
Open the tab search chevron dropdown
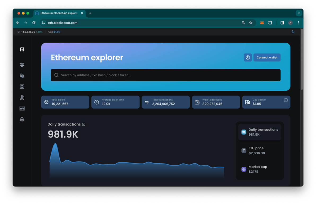[299, 13]
